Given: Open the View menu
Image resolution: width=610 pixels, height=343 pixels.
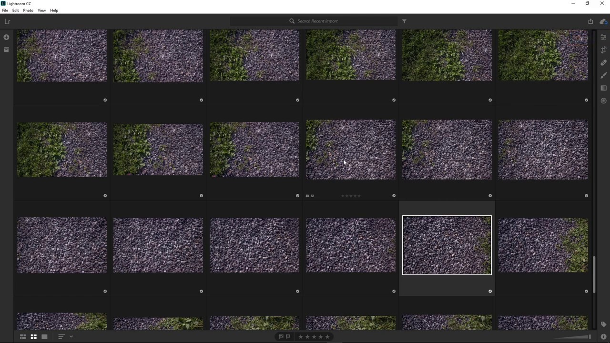Looking at the screenshot, I should coord(41,10).
